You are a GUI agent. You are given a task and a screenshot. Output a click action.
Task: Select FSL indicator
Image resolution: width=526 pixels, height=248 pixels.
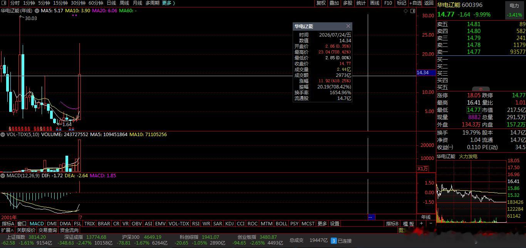tap(78, 223)
